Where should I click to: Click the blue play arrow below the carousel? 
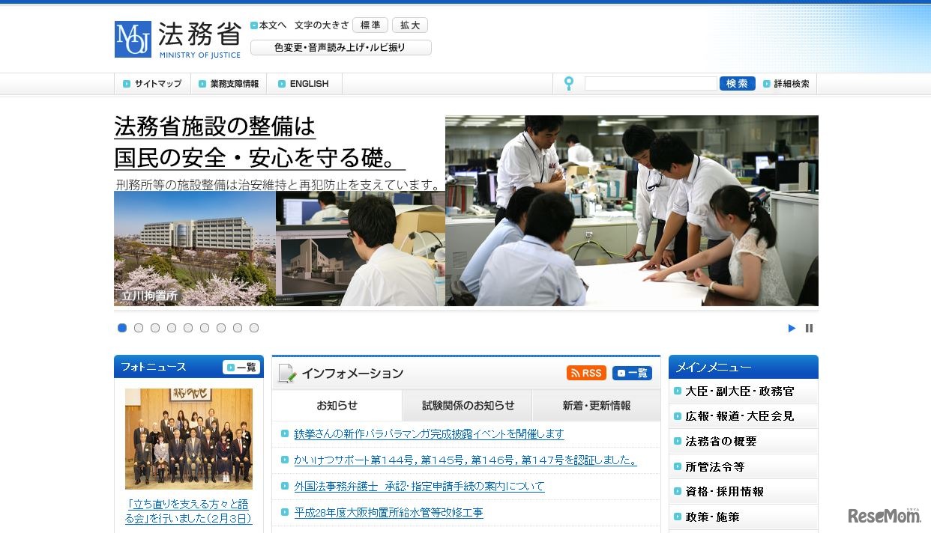(792, 328)
